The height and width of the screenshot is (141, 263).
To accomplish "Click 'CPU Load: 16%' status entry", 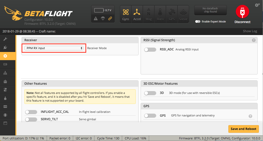I will coord(135,138).
